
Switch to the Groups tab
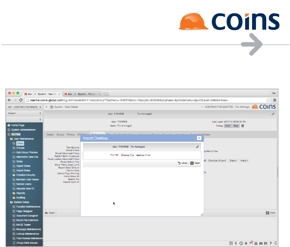tap(60, 135)
